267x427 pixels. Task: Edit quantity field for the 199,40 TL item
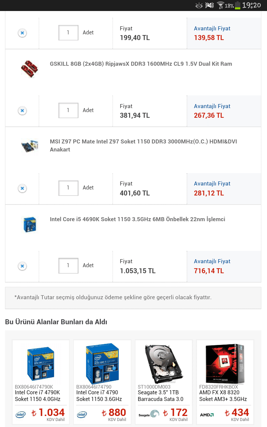coord(68,33)
